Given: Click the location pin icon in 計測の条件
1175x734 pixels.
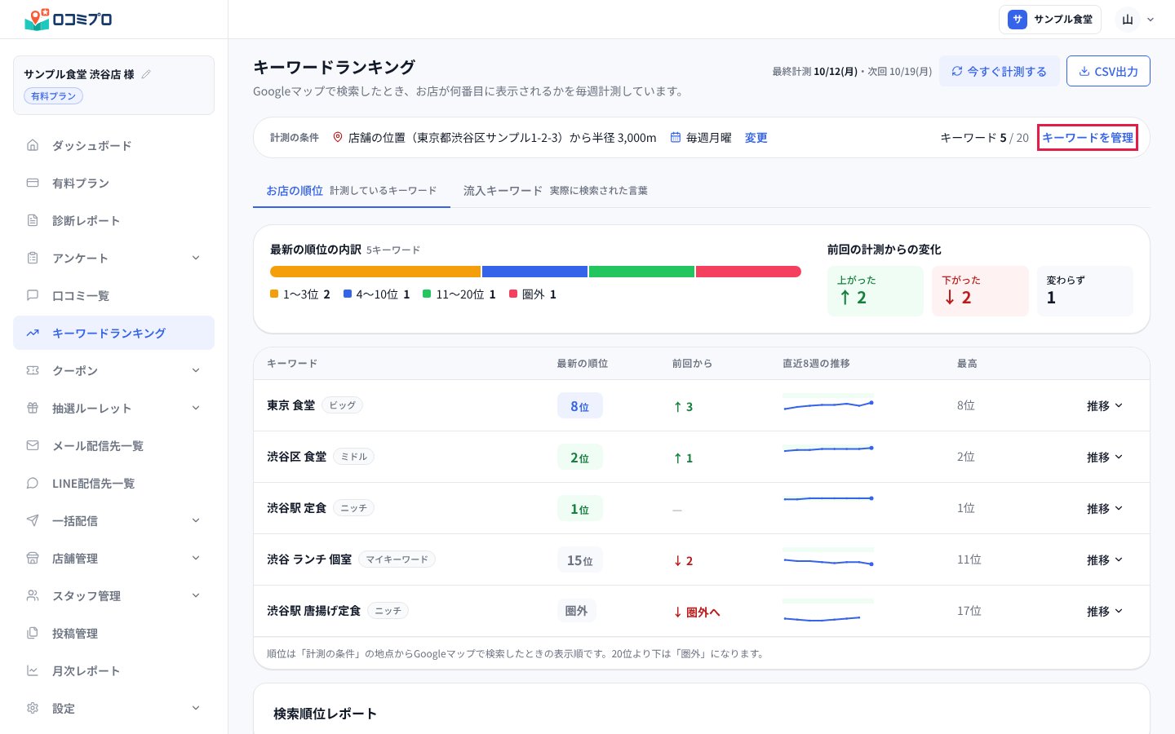Looking at the screenshot, I should tap(338, 138).
